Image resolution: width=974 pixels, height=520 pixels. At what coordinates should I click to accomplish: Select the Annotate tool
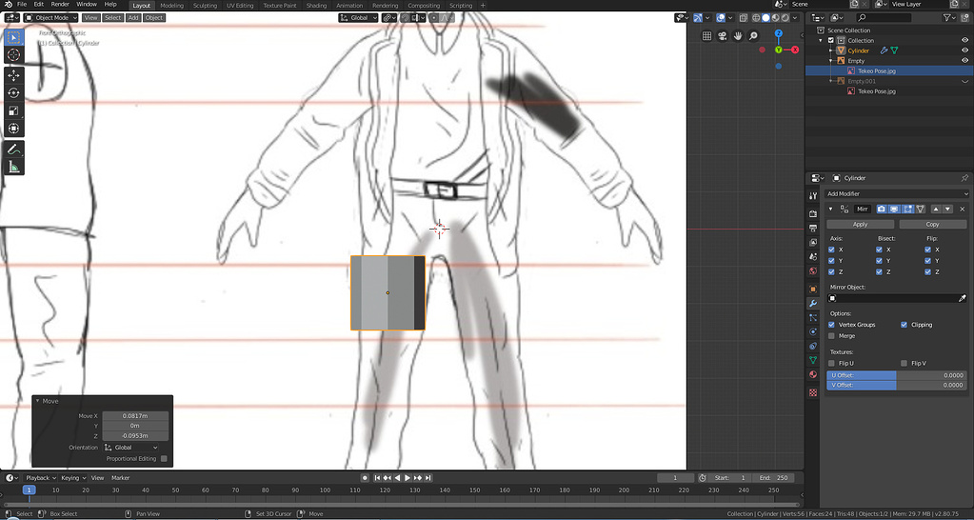(x=13, y=150)
